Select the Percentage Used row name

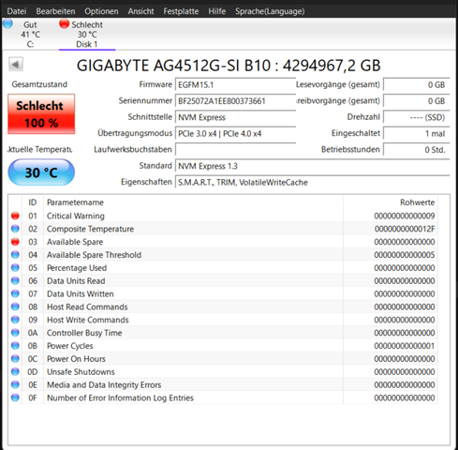[77, 268]
